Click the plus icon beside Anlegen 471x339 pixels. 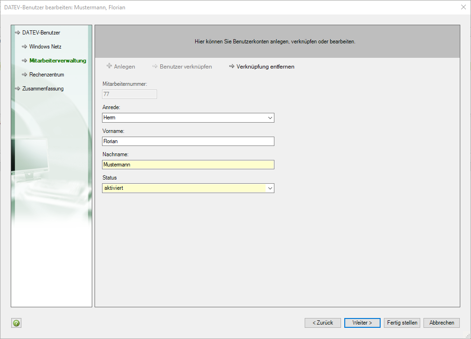(109, 66)
